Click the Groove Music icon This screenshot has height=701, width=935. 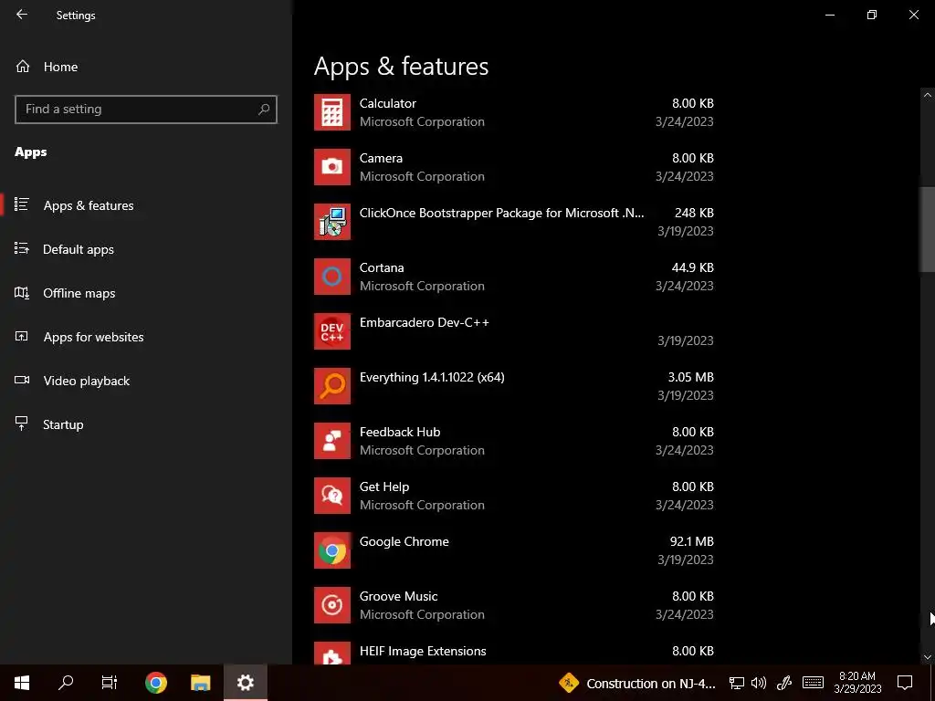332,606
